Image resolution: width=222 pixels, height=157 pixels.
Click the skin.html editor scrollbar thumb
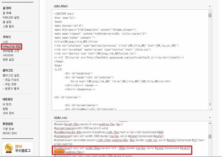pyautogui.click(x=210, y=15)
